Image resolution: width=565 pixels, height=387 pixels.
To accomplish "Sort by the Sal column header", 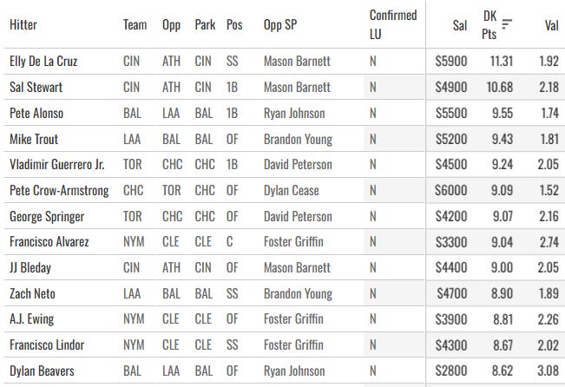I will click(x=459, y=25).
